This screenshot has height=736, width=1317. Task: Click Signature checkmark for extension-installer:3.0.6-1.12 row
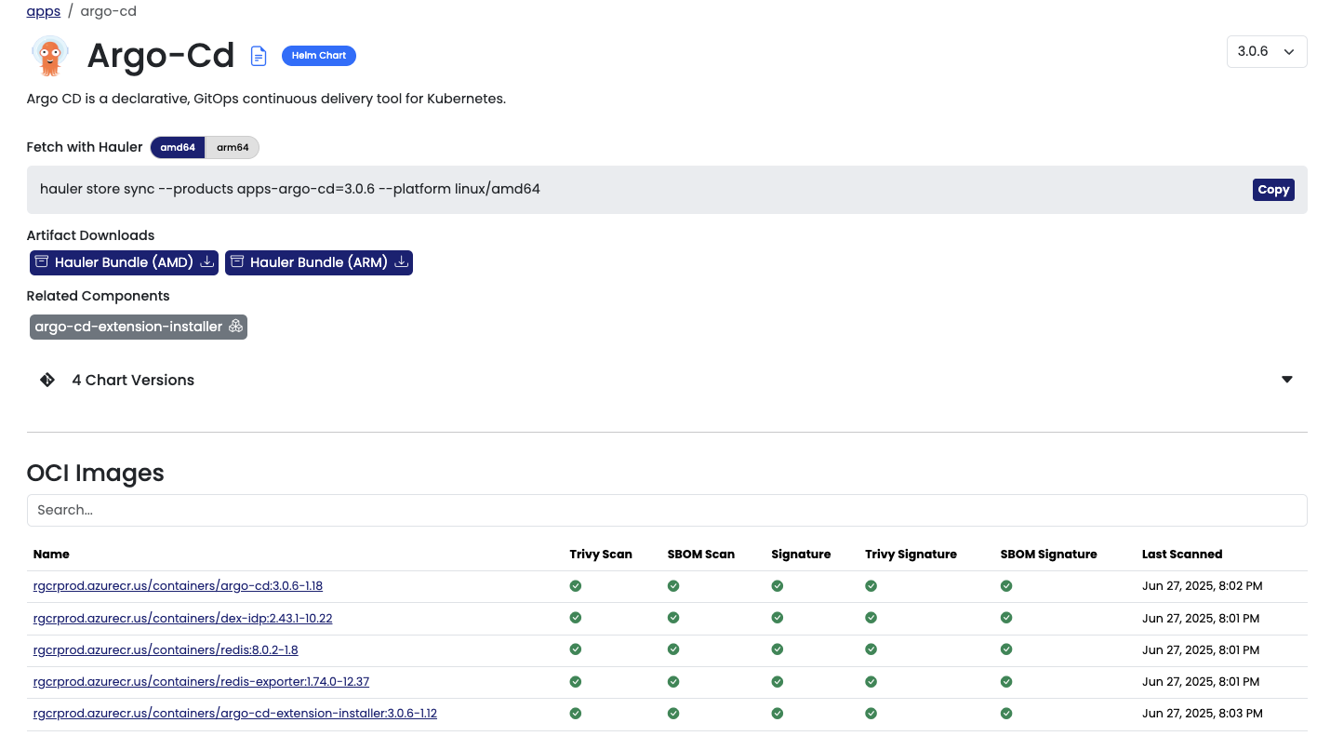pyautogui.click(x=778, y=714)
